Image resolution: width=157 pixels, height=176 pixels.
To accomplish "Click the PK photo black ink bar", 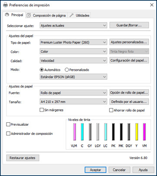I will coord(113,132).
